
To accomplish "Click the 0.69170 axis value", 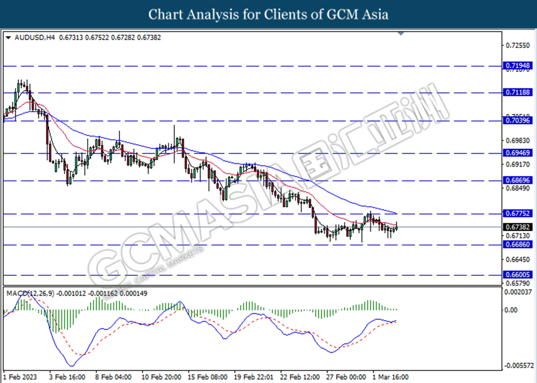I will pos(518,164).
